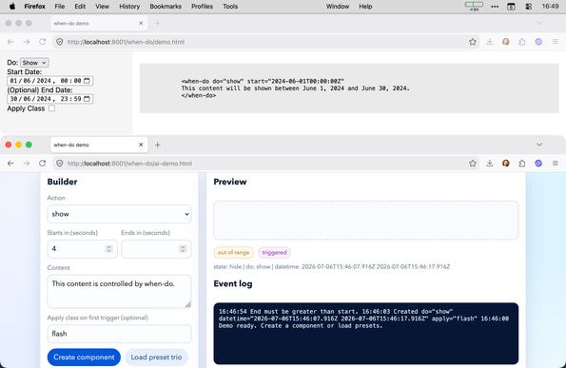Click the forward arrow in front ai-demo window

(27, 164)
